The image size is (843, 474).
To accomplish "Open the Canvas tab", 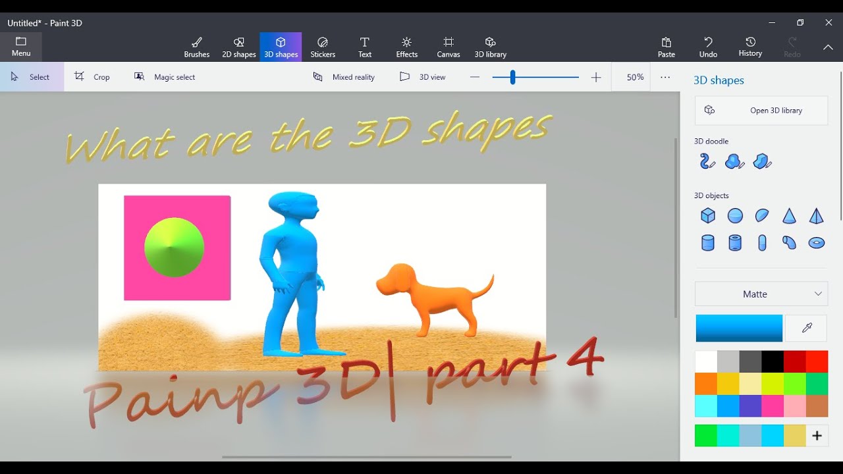I will click(x=449, y=47).
